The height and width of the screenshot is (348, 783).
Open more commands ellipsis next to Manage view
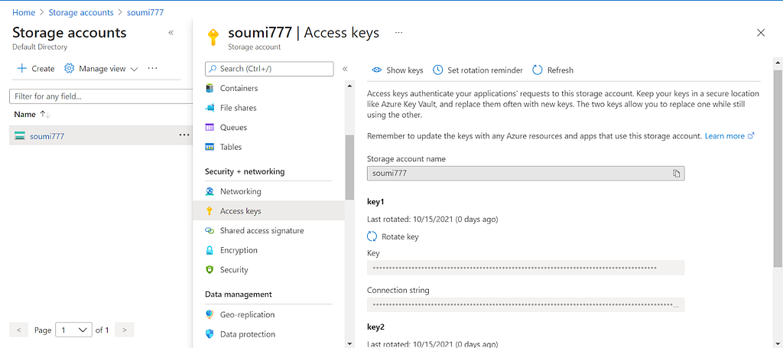[153, 68]
